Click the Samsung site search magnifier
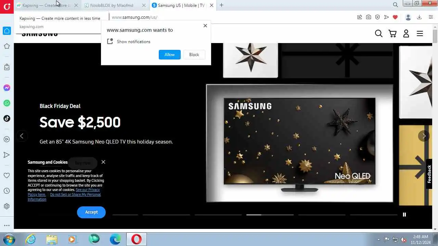 pyautogui.click(x=378, y=33)
